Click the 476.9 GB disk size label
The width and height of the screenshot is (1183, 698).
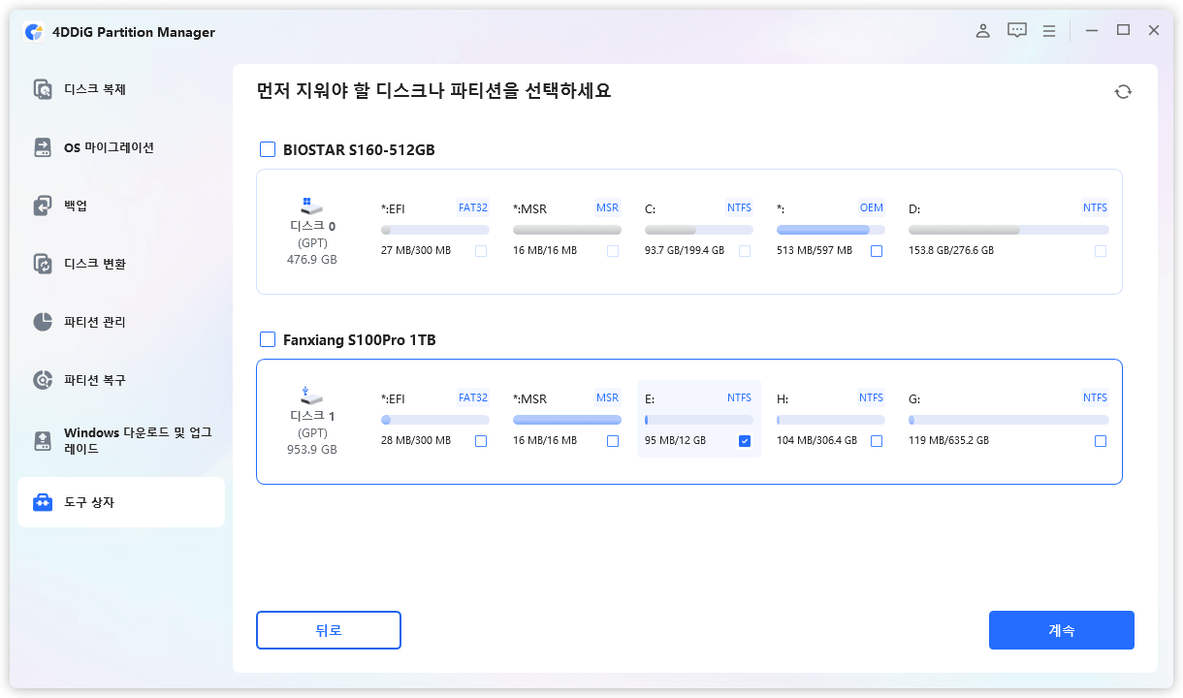coord(312,260)
